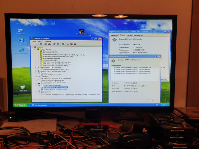Click the taskbar clock
The width and height of the screenshot is (199, 149).
pos(165,105)
